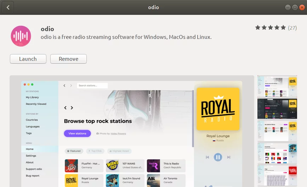Go back using the header back arrow
The height and width of the screenshot is (187, 307).
click(8, 7)
